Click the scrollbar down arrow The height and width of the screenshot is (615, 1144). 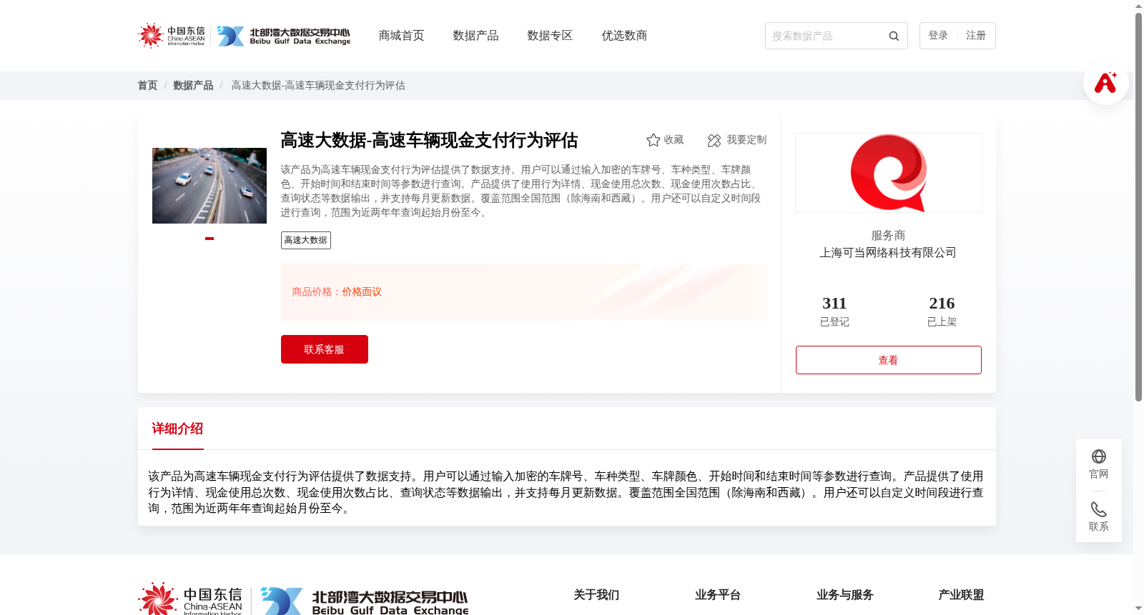pyautogui.click(x=1138, y=609)
